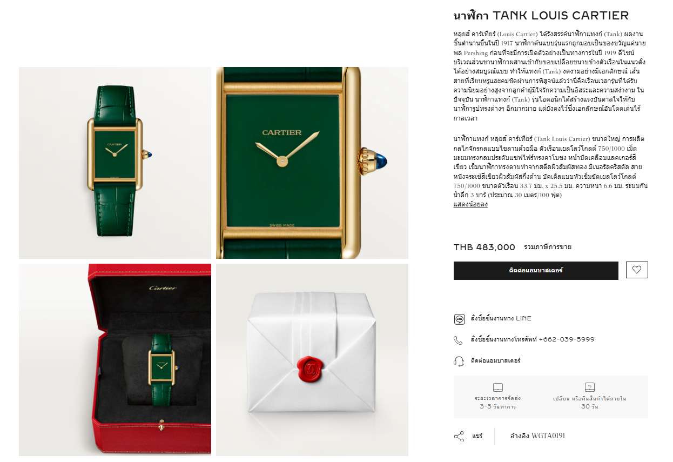Click the THB 483,000 price
Screen dimensions: 673x462
[x=484, y=247]
